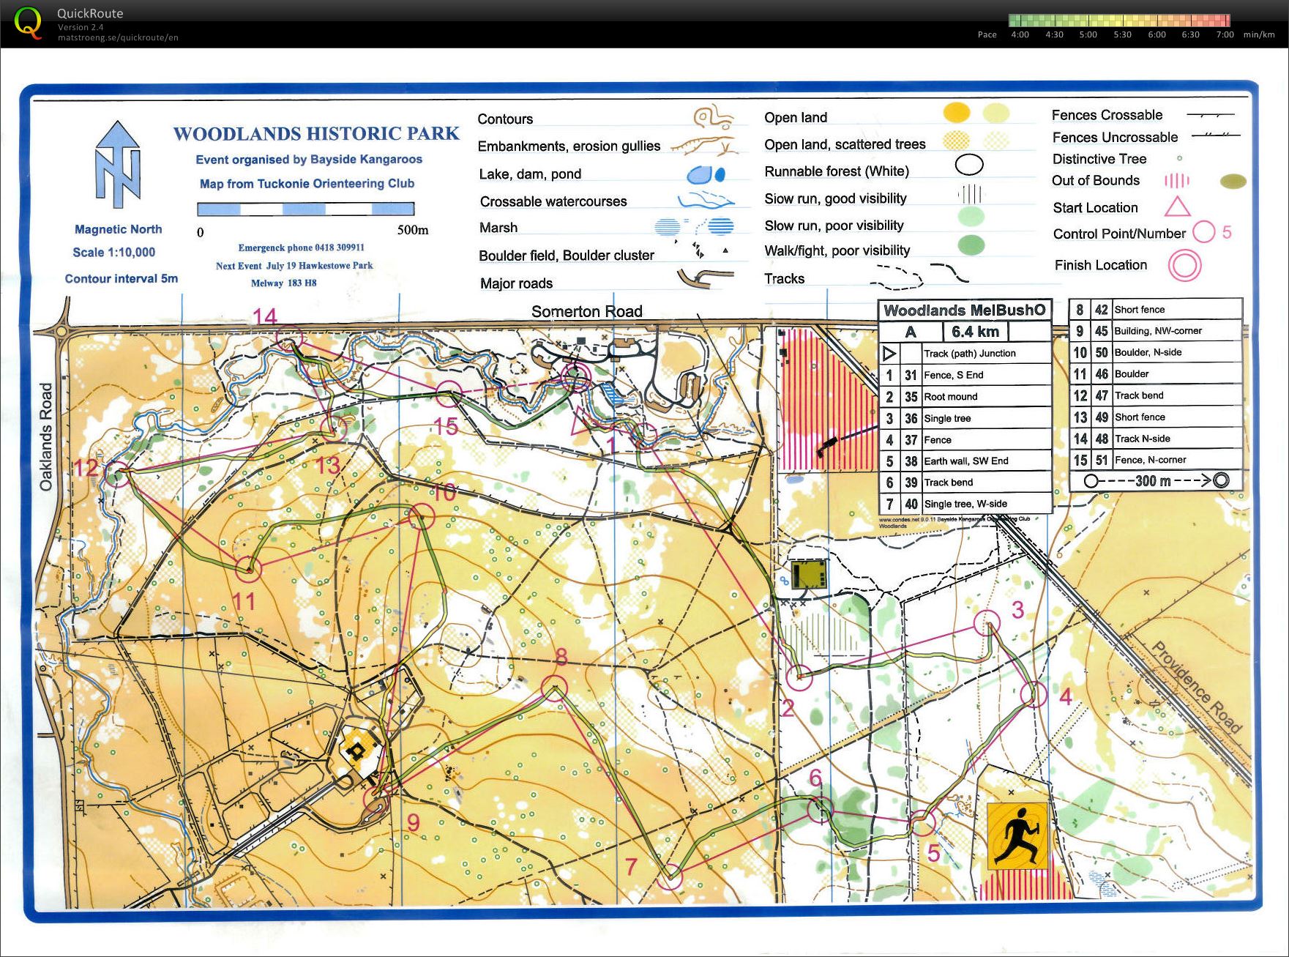
Task: Click the orange Open land swatch
Action: click(x=956, y=112)
